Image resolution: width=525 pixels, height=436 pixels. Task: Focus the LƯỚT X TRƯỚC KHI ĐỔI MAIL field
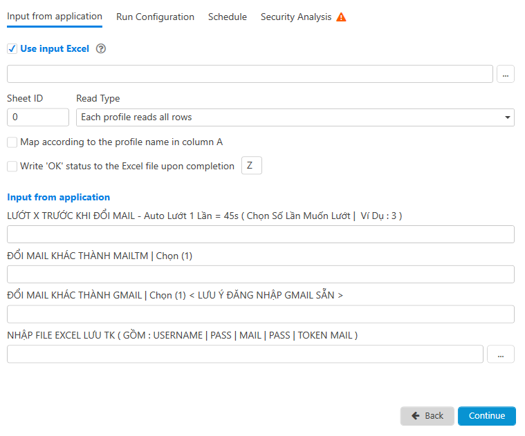point(261,234)
